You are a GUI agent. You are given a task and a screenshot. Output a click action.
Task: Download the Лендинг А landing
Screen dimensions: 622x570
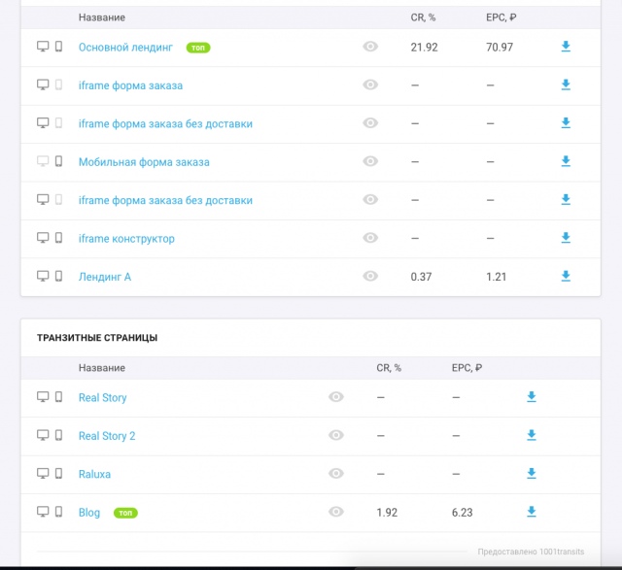[566, 276]
